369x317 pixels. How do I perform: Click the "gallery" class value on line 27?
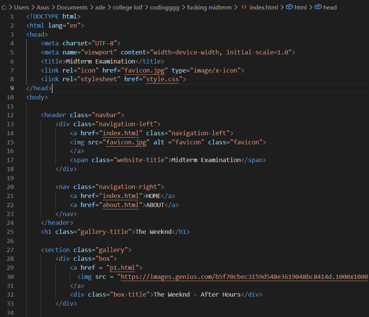pos(112,250)
